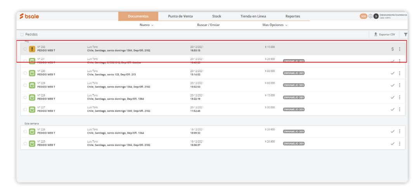418x193 pixels.
Task: Open the three-dot menu for order 230
Action: click(x=399, y=73)
